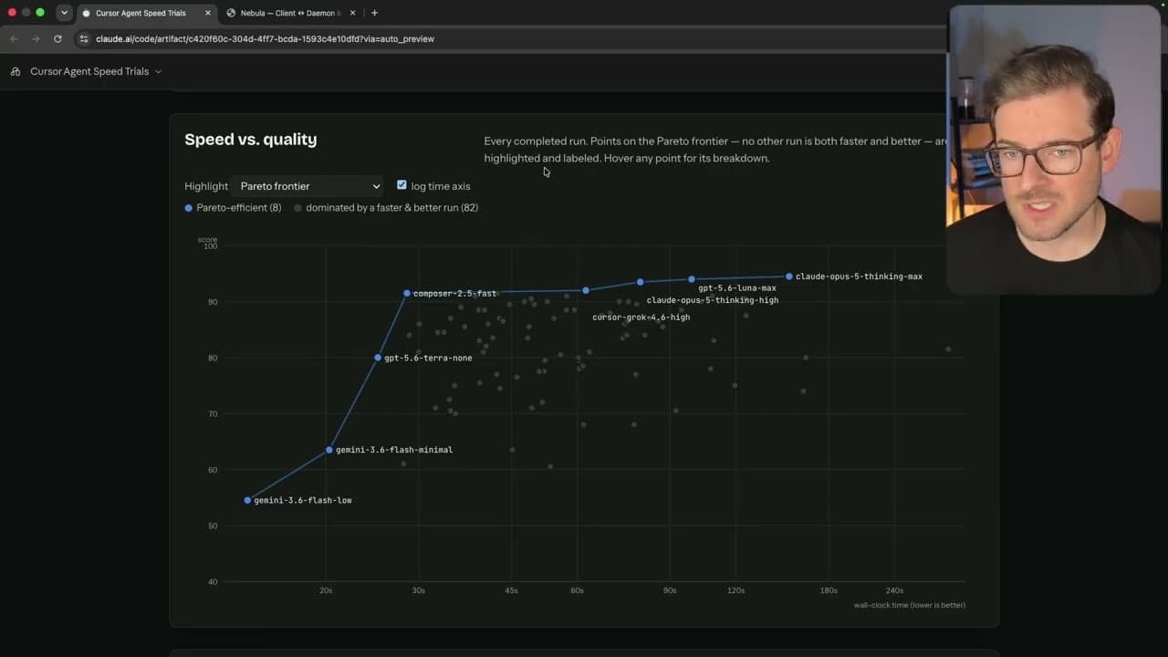1168x657 pixels.
Task: Close the Nebula Client Daemon tab
Action: [x=353, y=13]
